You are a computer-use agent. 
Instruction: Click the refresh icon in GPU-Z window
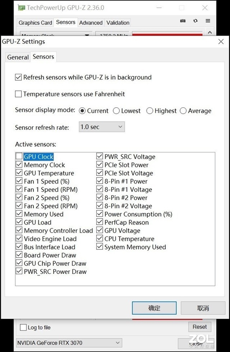point(195,21)
